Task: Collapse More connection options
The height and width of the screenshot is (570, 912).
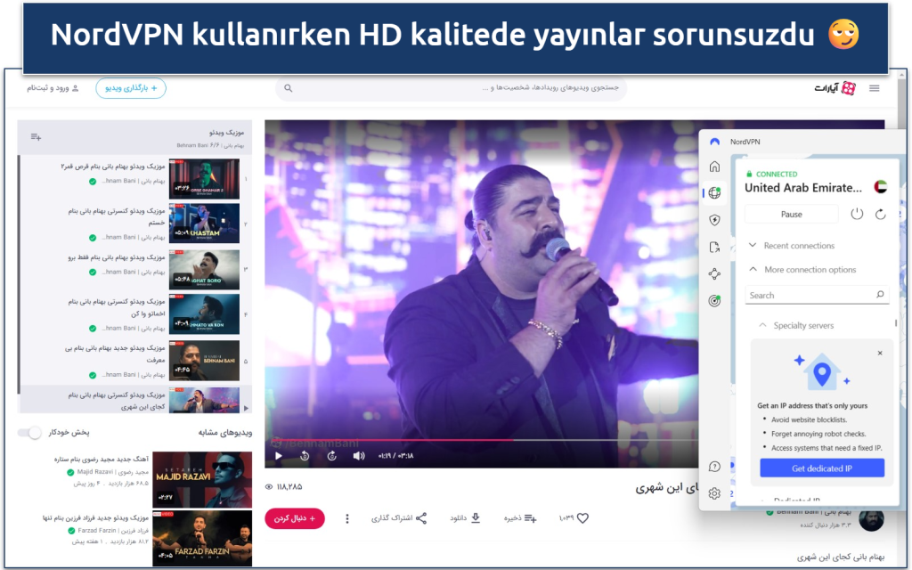Action: tap(802, 269)
